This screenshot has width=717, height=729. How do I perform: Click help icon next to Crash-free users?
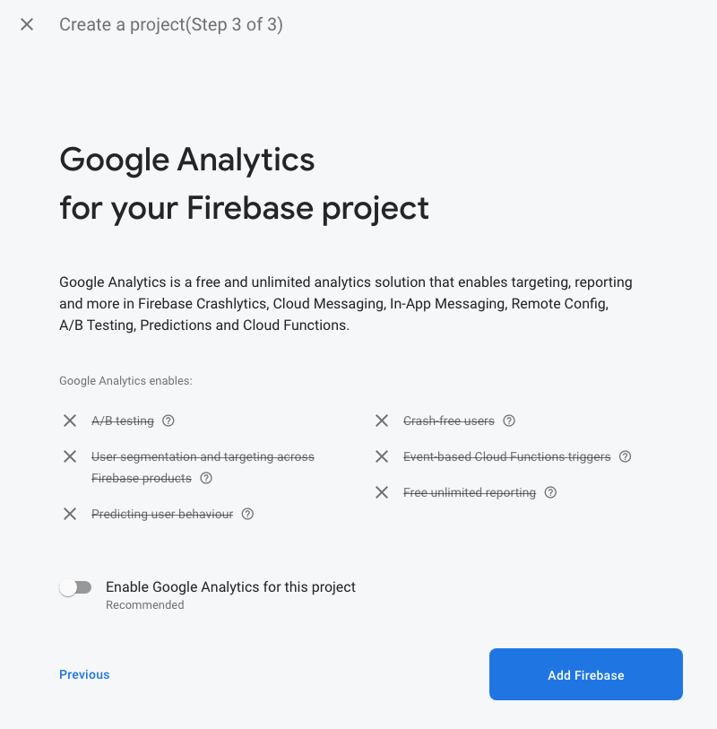pos(509,421)
